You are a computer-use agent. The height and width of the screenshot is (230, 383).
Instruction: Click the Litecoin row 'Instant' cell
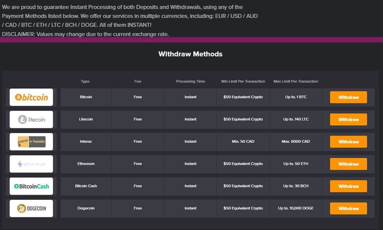tap(190, 119)
